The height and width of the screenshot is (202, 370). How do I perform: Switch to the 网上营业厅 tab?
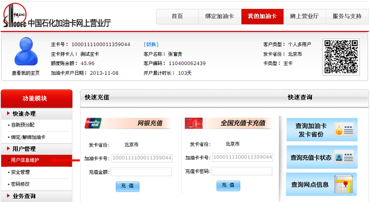click(x=304, y=16)
